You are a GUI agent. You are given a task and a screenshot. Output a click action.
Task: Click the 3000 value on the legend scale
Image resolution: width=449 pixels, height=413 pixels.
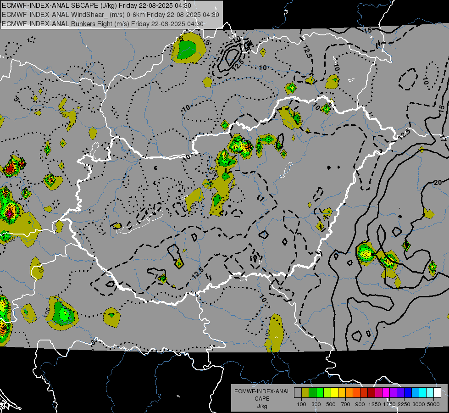418,404
